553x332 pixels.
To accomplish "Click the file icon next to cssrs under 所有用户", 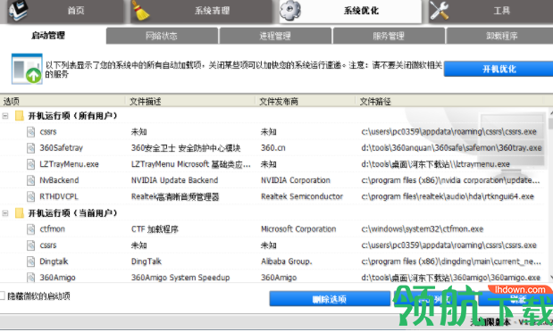I will pyautogui.click(x=31, y=132).
